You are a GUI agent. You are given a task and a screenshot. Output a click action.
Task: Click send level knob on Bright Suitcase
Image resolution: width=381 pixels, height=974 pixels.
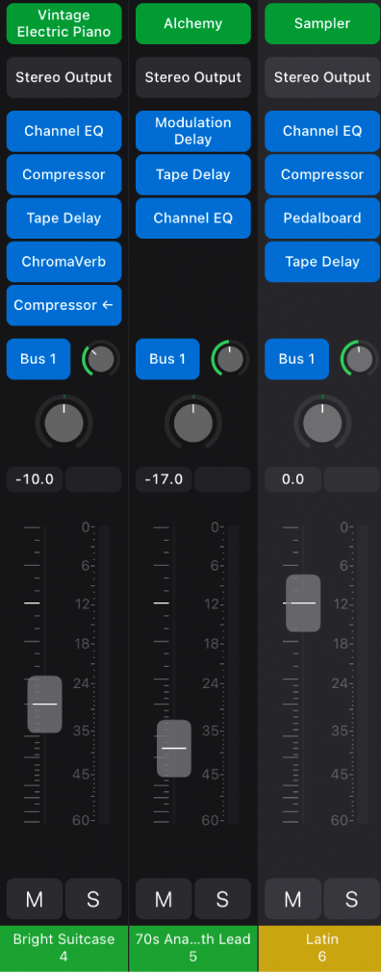click(101, 359)
